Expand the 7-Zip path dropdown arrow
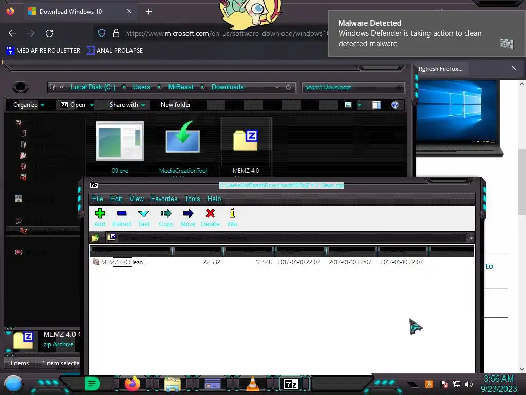Viewport: 526px width, 395px height. pyautogui.click(x=471, y=238)
